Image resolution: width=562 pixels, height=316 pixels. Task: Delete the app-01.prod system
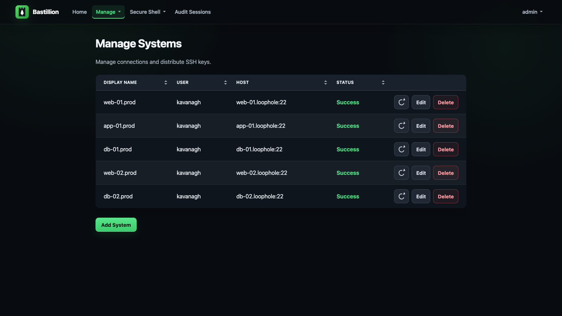click(446, 126)
